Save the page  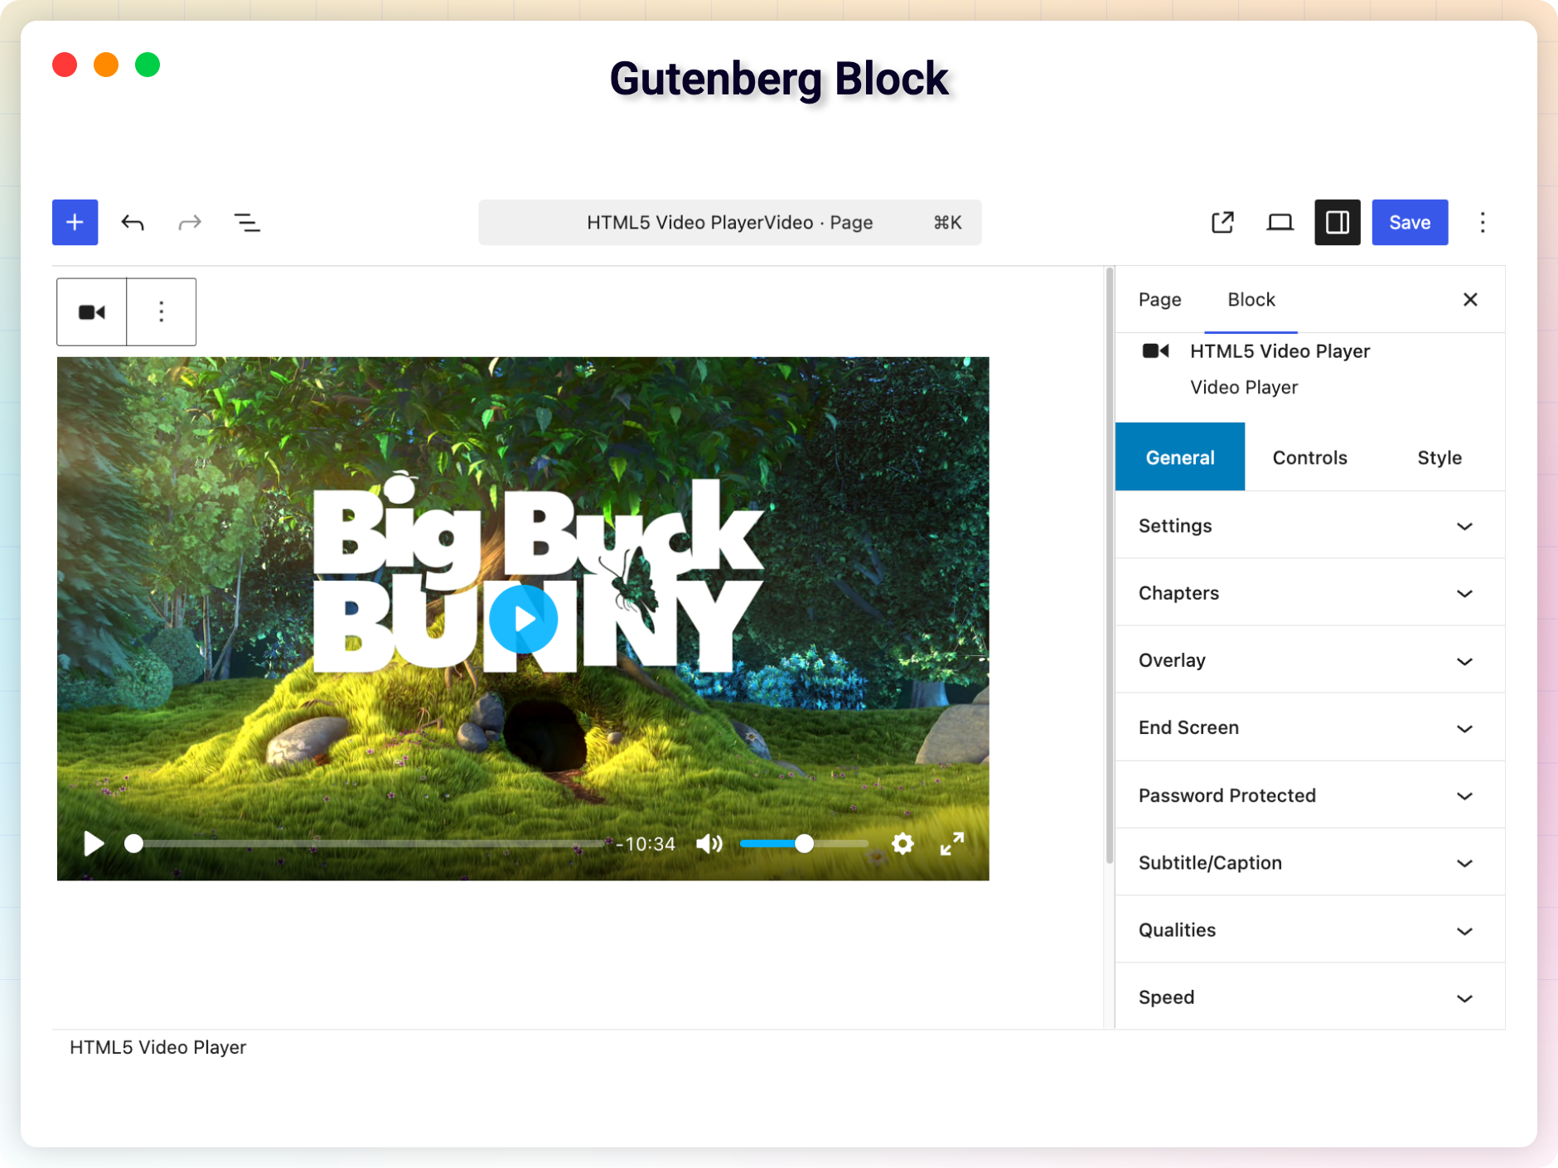[1410, 222]
